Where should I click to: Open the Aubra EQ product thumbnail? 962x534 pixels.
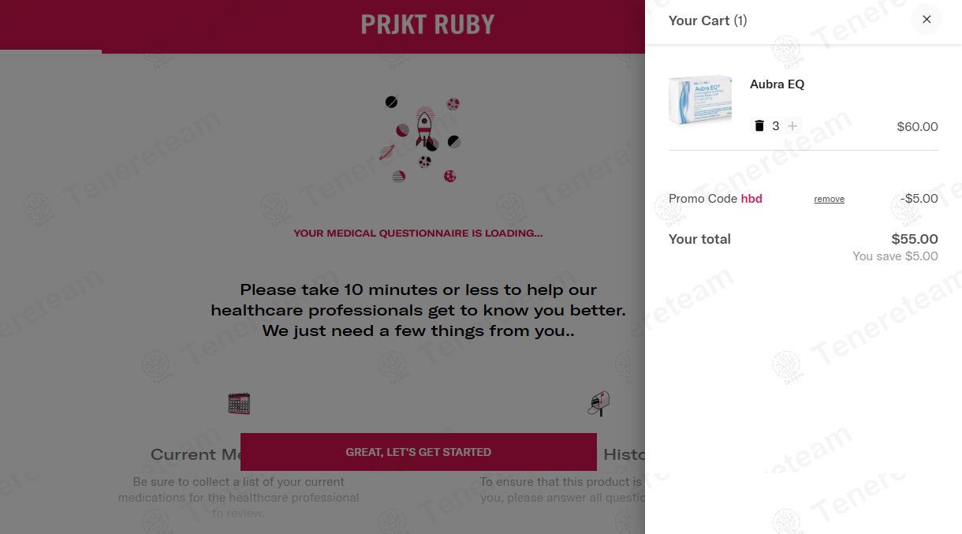(700, 100)
